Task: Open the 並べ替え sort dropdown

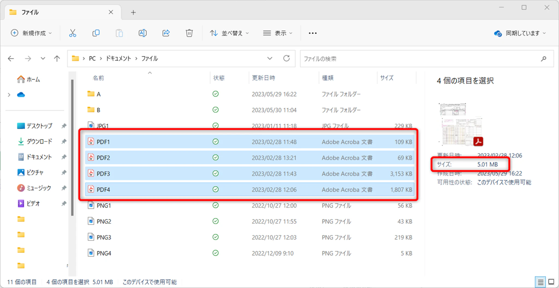Action: 229,33
